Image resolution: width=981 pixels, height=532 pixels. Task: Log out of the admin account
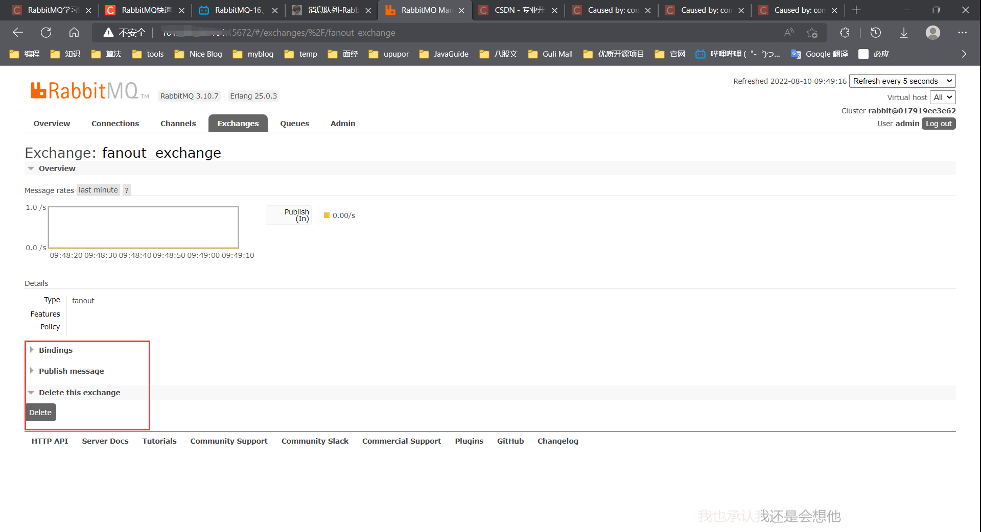(939, 124)
